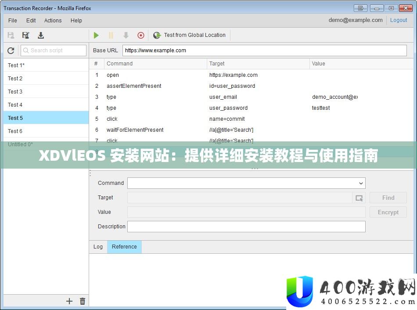Click the target element selector icon

(359, 198)
